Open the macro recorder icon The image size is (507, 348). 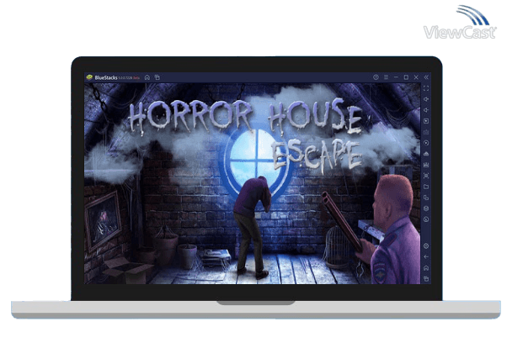426,154
